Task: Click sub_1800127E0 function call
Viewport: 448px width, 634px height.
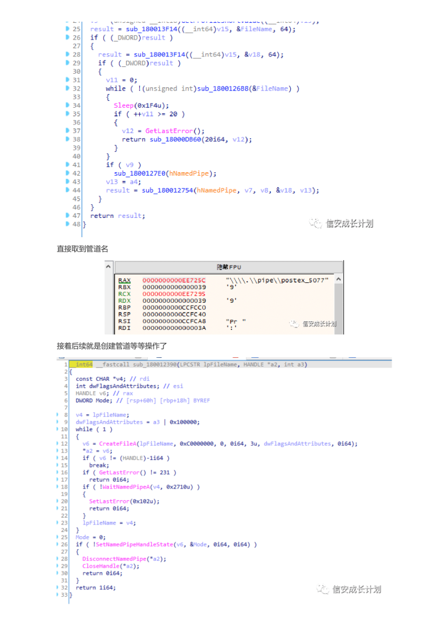Action: point(140,173)
